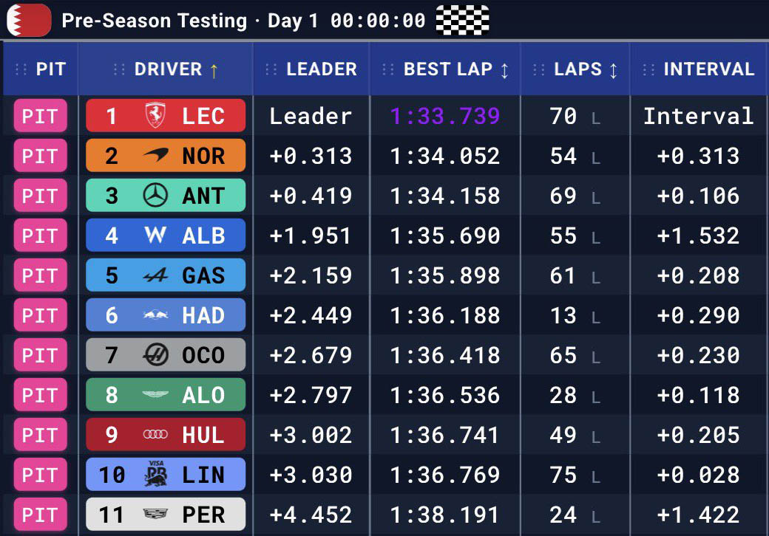
Task: Click the Alpine logo beside GAS
Action: [x=155, y=275]
